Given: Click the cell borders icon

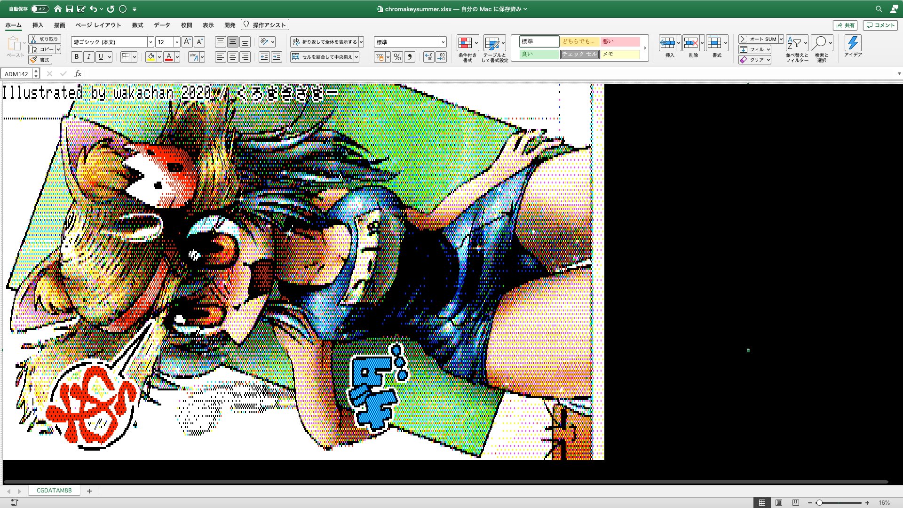Looking at the screenshot, I should click(125, 57).
